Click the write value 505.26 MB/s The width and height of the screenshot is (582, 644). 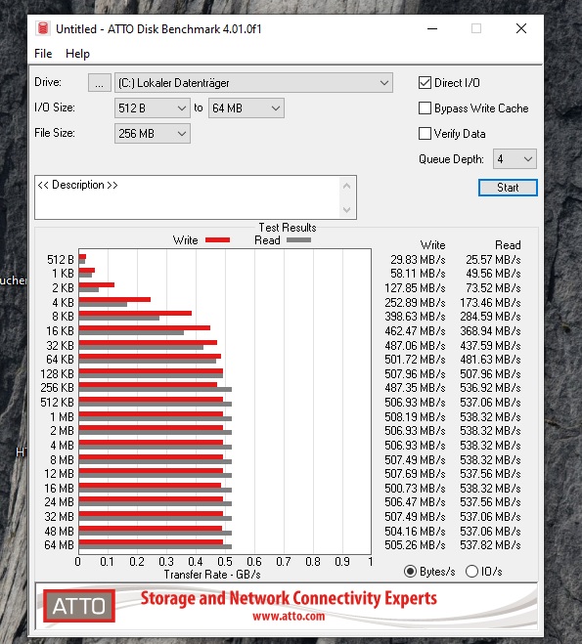pyautogui.click(x=415, y=545)
